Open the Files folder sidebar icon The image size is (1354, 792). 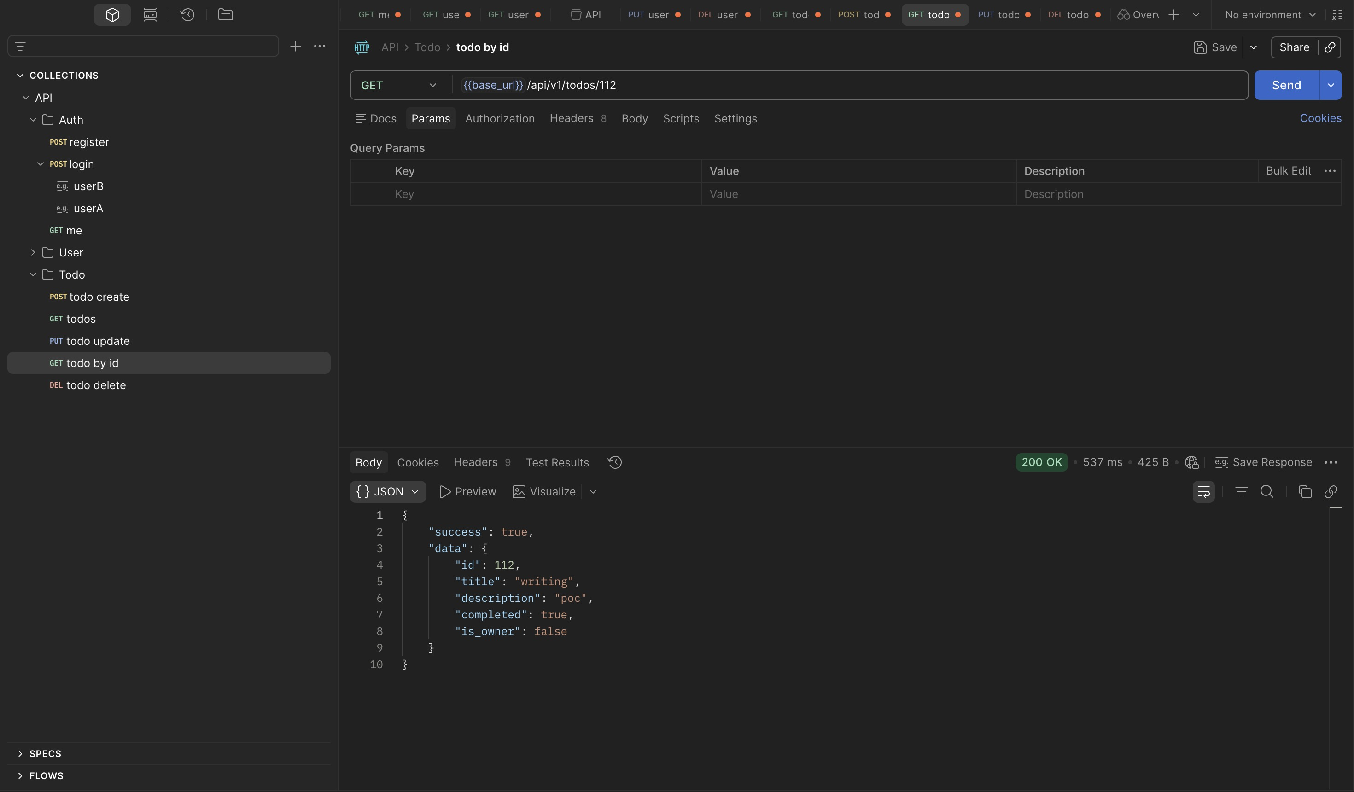pos(226,15)
